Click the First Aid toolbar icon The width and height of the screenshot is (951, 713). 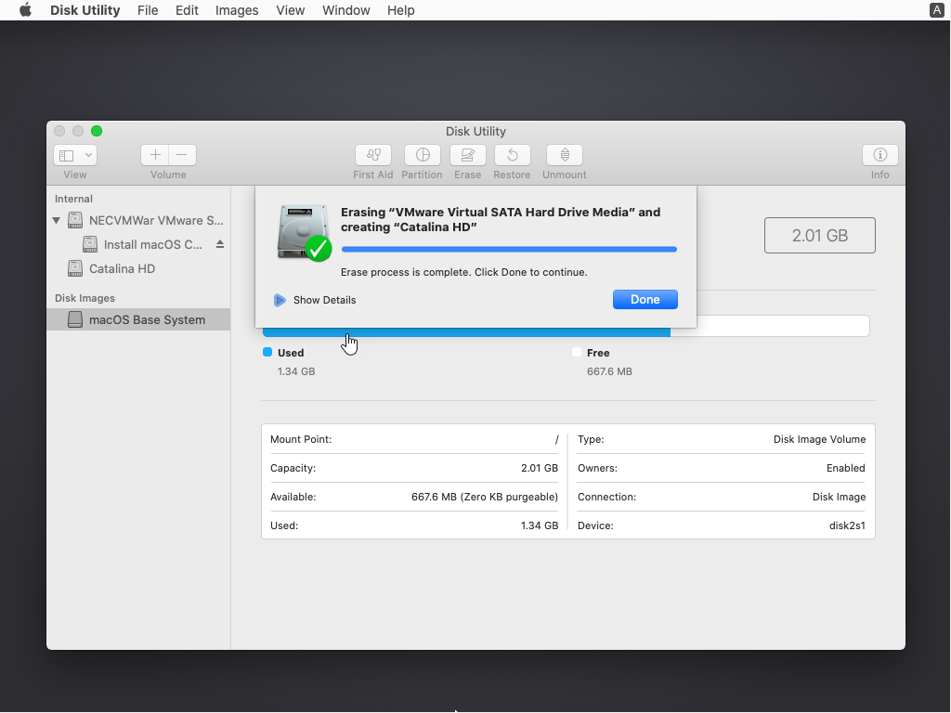(373, 155)
